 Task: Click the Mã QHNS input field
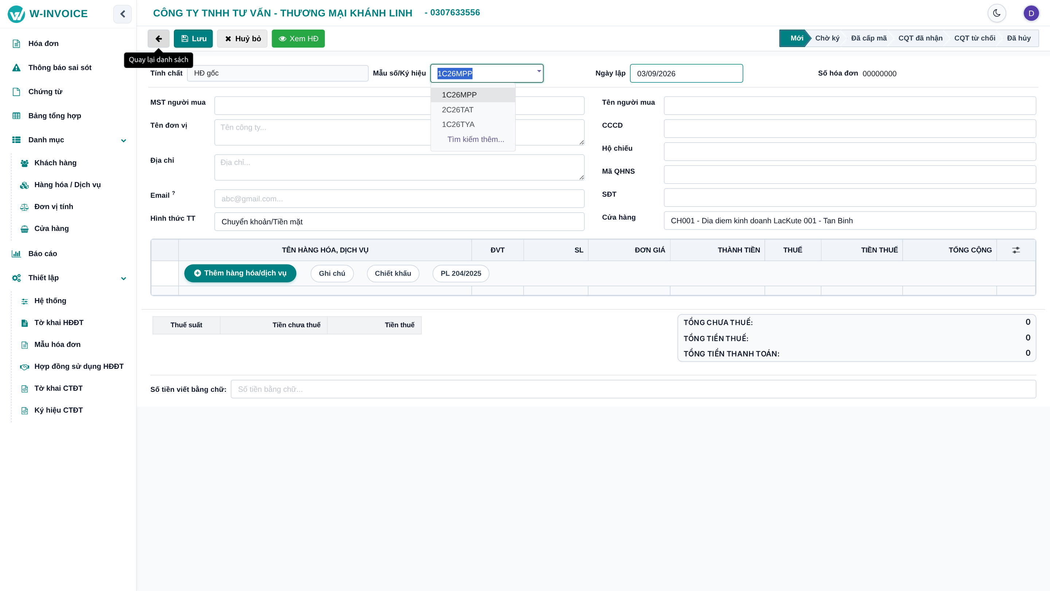[850, 175]
